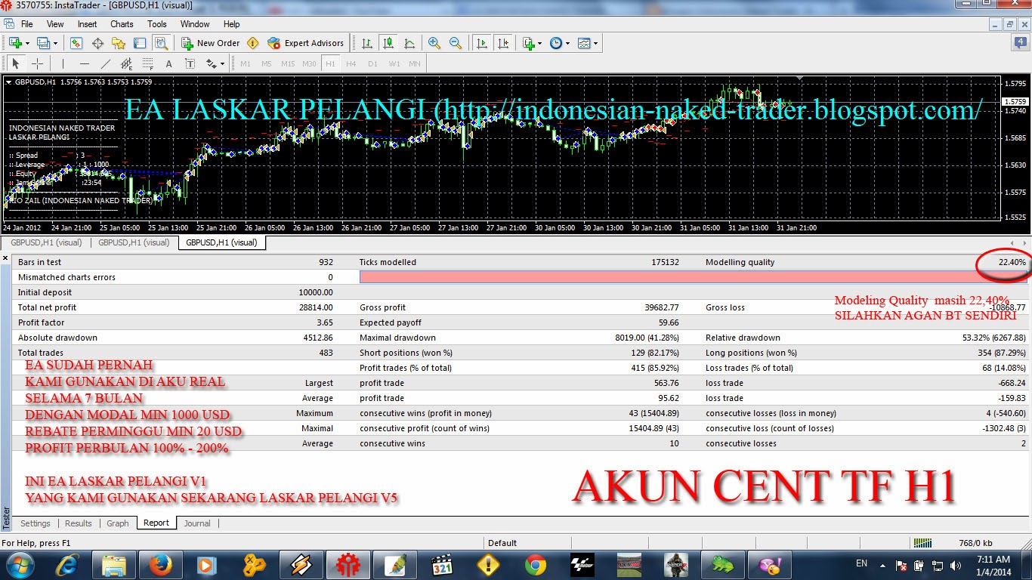
Task: Open the Windows Start menu
Action: point(19,565)
